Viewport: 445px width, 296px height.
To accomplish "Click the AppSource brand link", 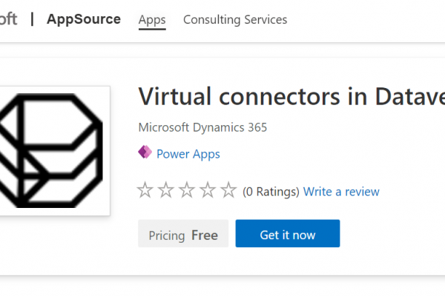I will pos(84,19).
